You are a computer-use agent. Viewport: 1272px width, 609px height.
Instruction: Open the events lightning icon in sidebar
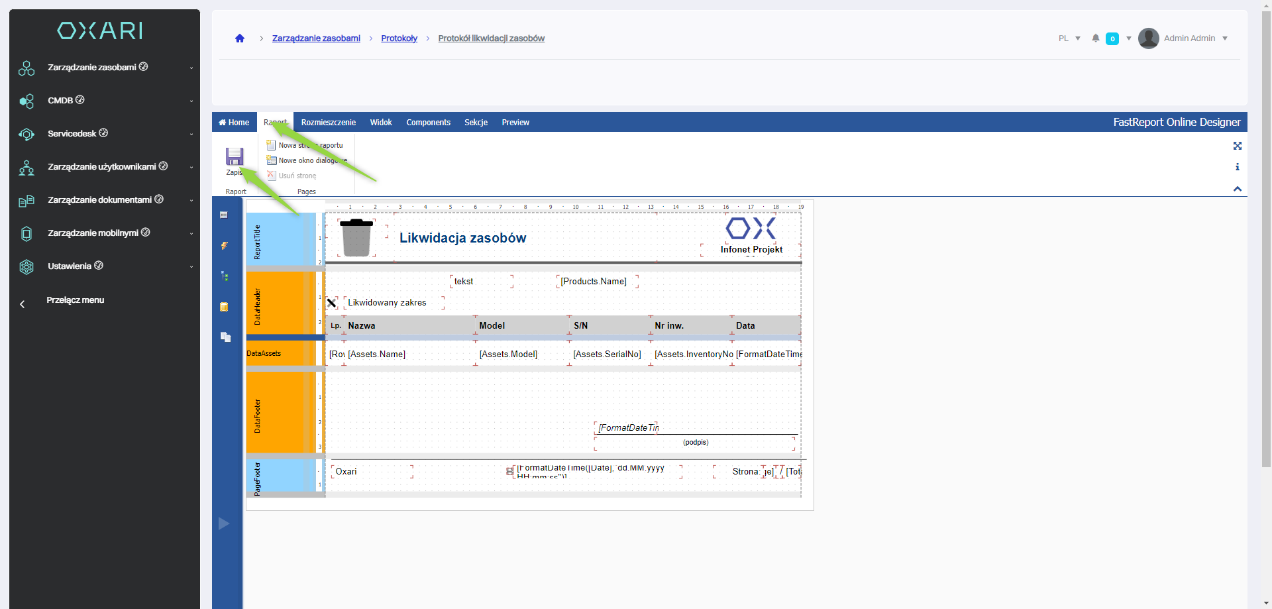point(224,246)
